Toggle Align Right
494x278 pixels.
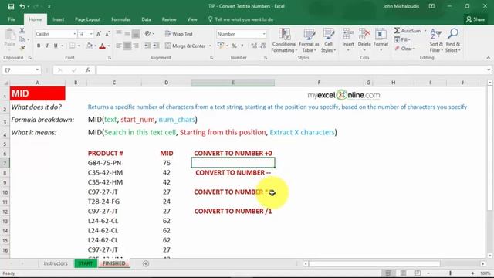tap(136, 46)
